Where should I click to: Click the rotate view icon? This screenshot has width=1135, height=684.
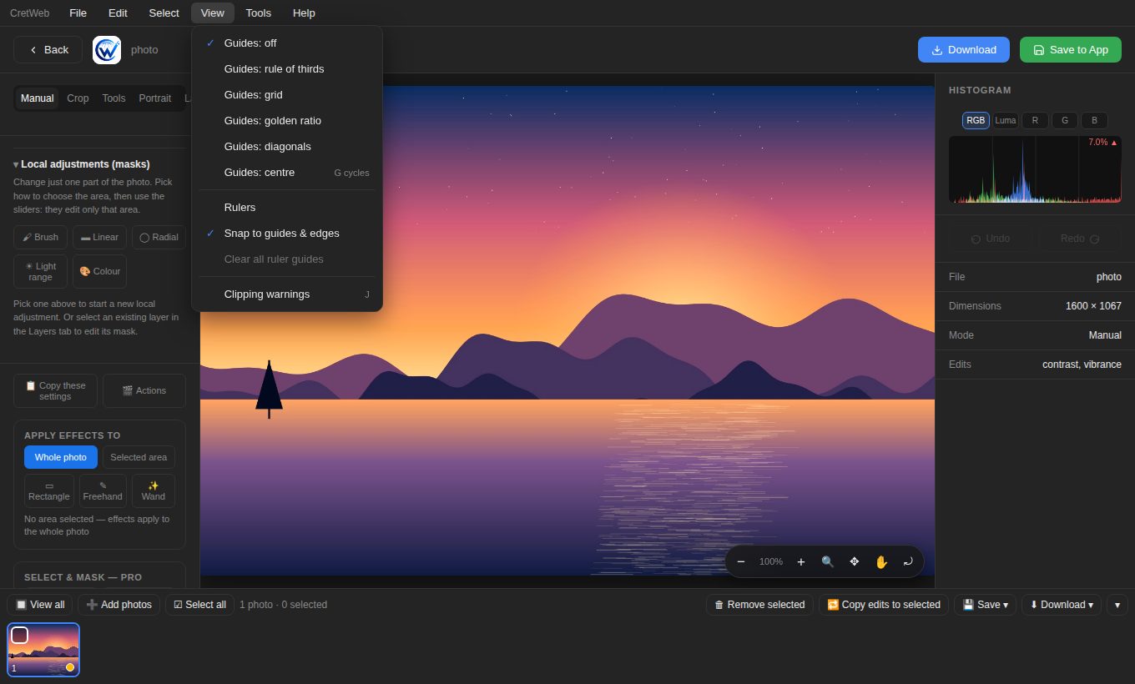pos(907,561)
